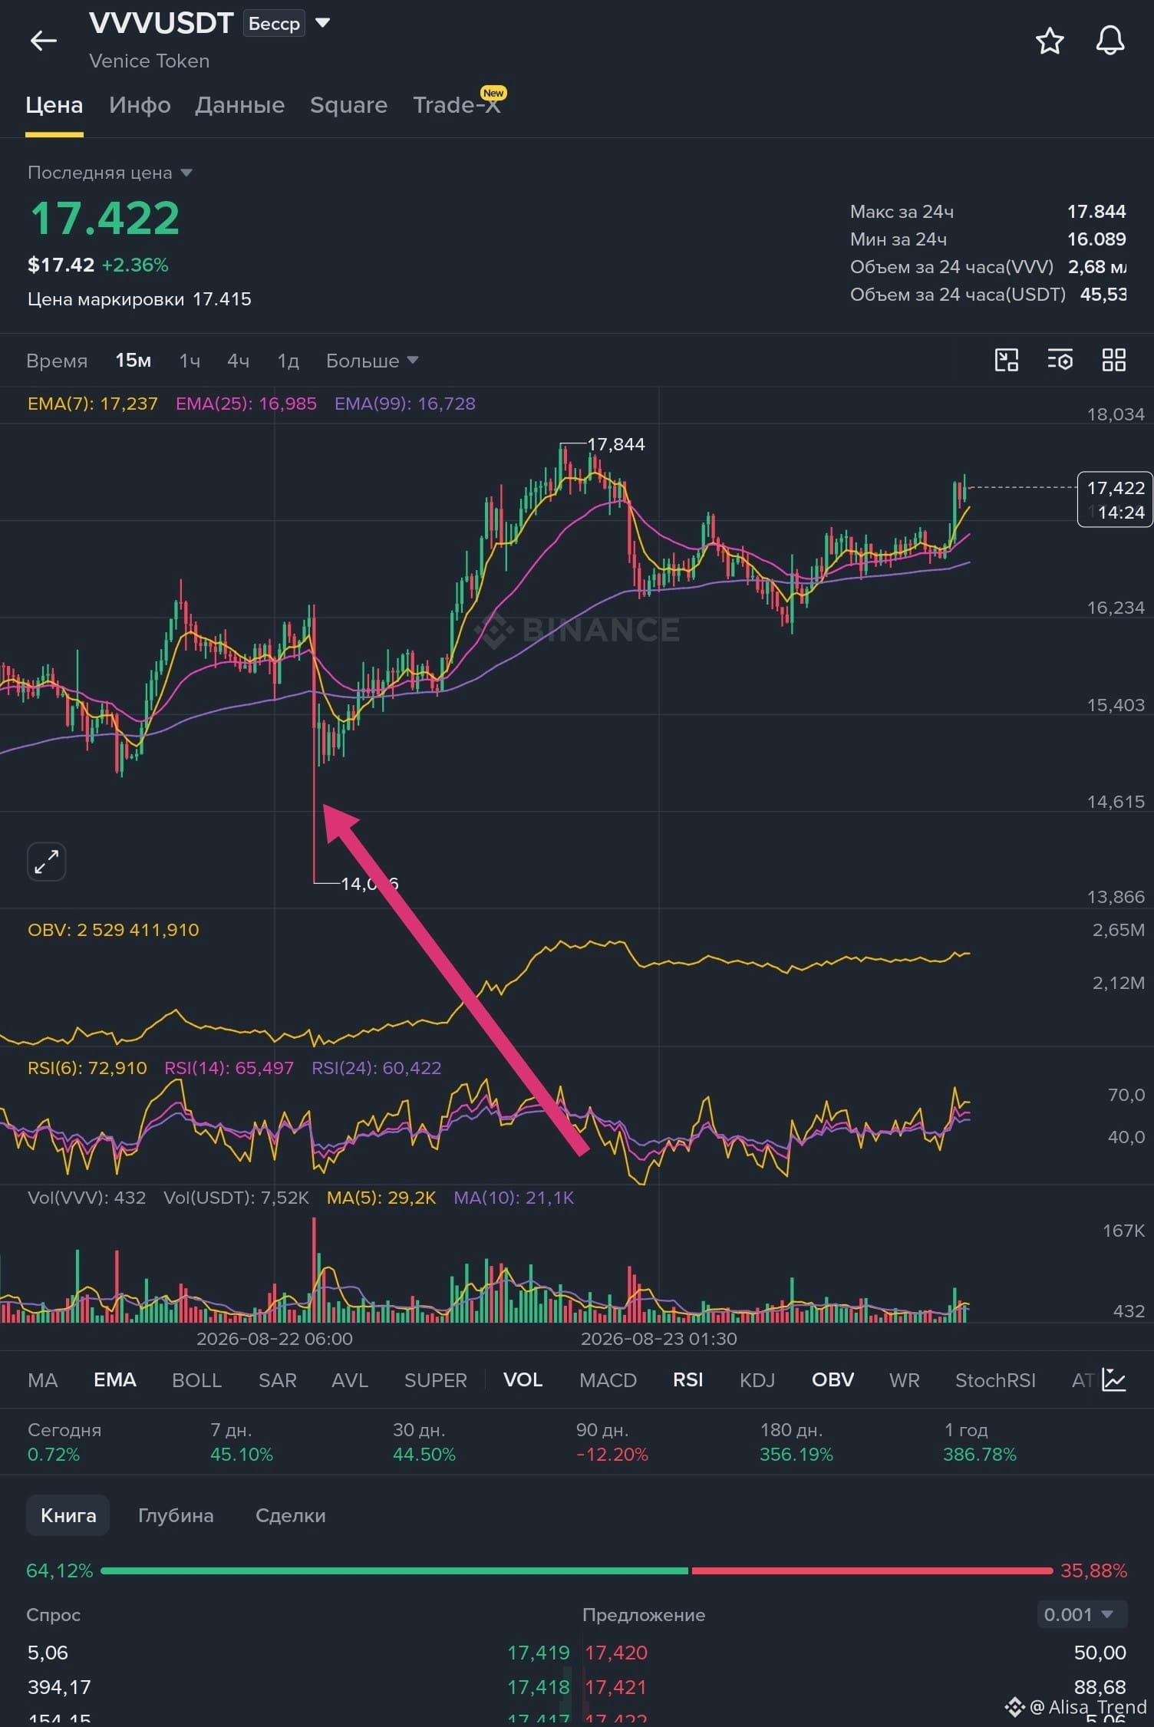The image size is (1154, 1727).
Task: Tap the EMA(99) value label
Action: [x=404, y=404]
